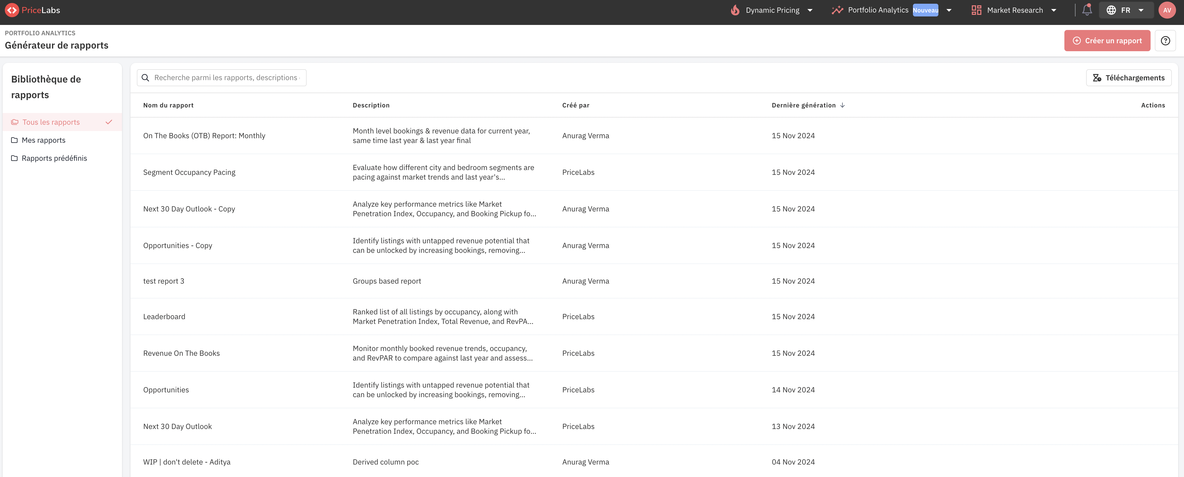Open Segment Occupancy Pacing report
Image resolution: width=1184 pixels, height=477 pixels.
point(189,172)
